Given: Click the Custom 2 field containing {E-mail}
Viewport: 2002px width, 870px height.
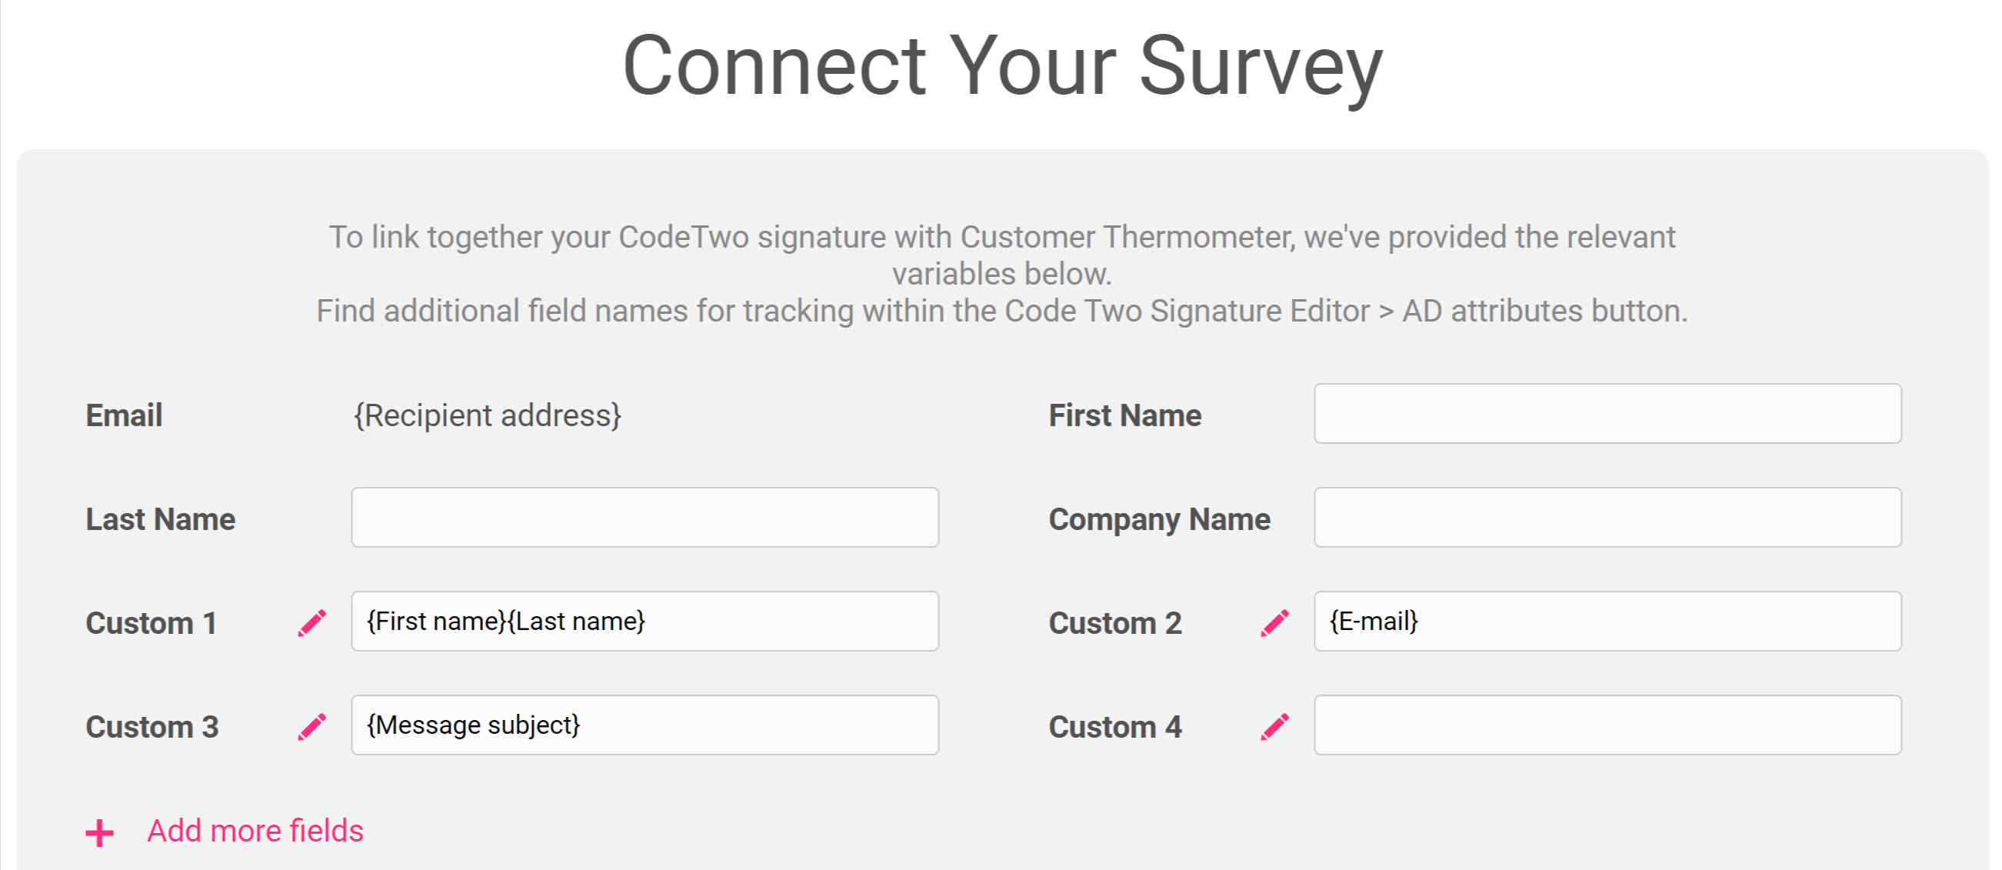Looking at the screenshot, I should click(x=1607, y=622).
